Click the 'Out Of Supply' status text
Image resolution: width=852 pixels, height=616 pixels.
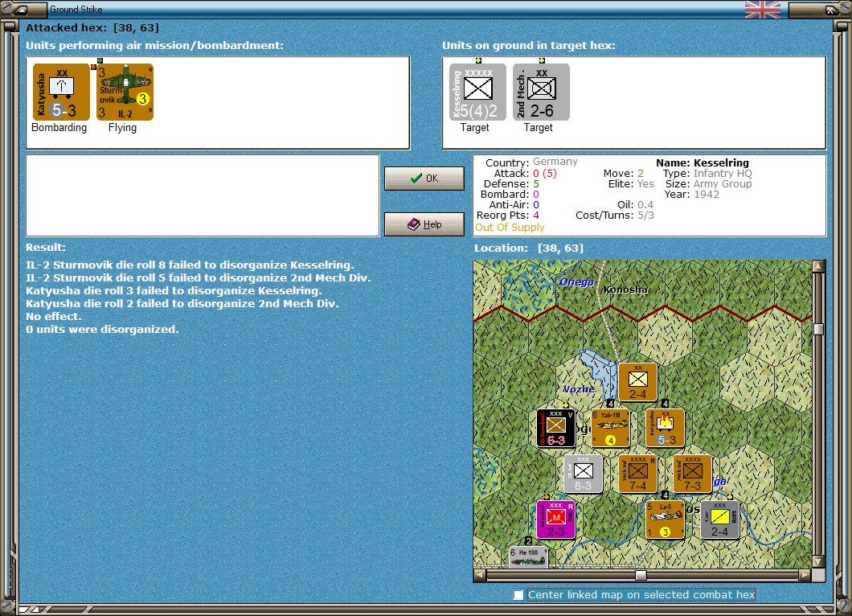click(510, 228)
